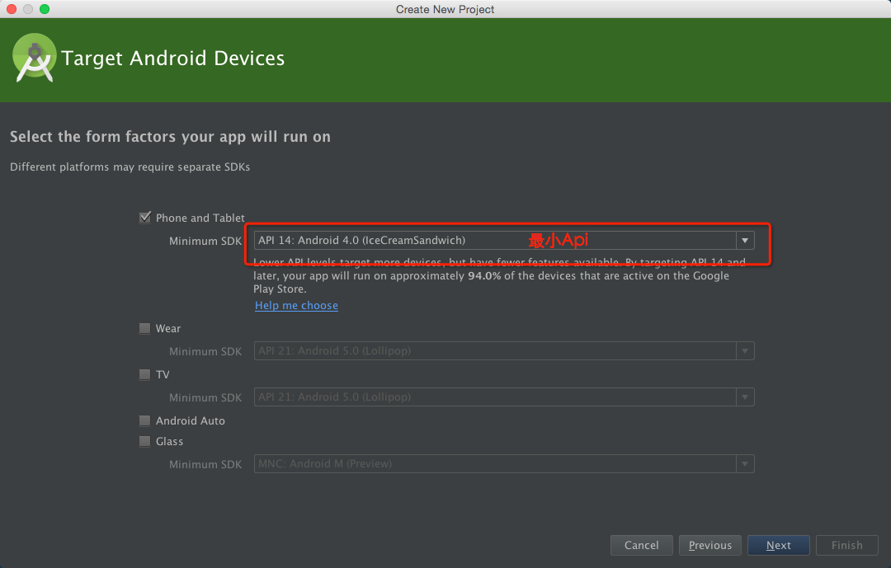
Task: Click 'Different platforms may require separate SDKs' text
Action: 130,167
